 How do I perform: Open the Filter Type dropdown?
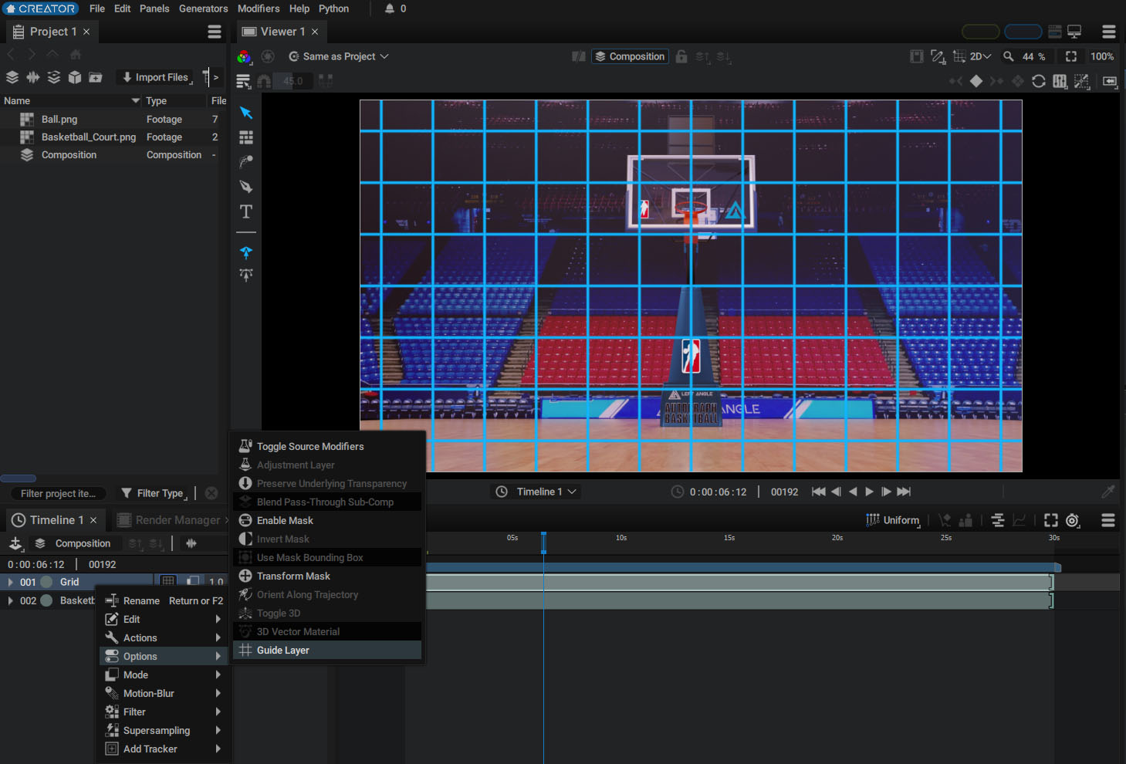[154, 493]
